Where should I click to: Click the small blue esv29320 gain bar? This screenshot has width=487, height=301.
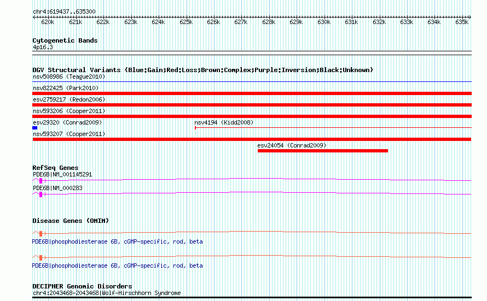(x=35, y=128)
